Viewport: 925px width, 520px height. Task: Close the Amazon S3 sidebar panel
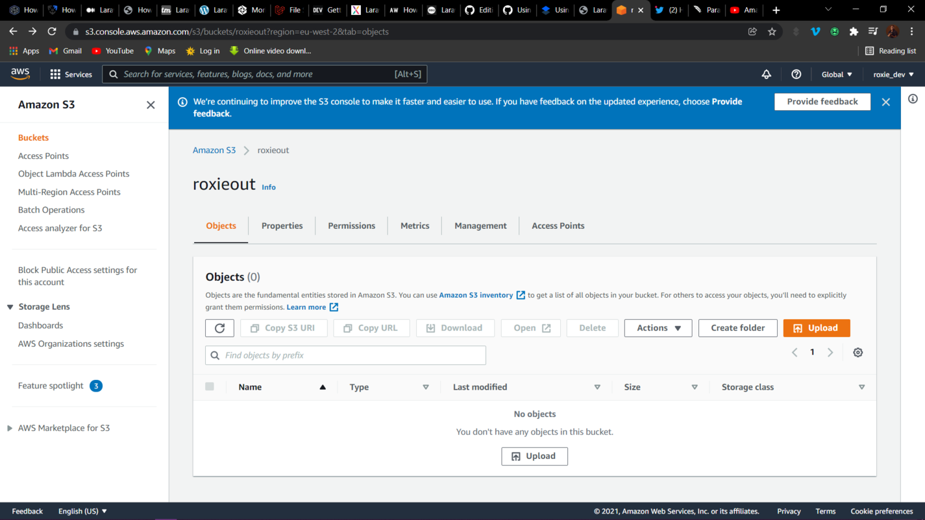(151, 105)
